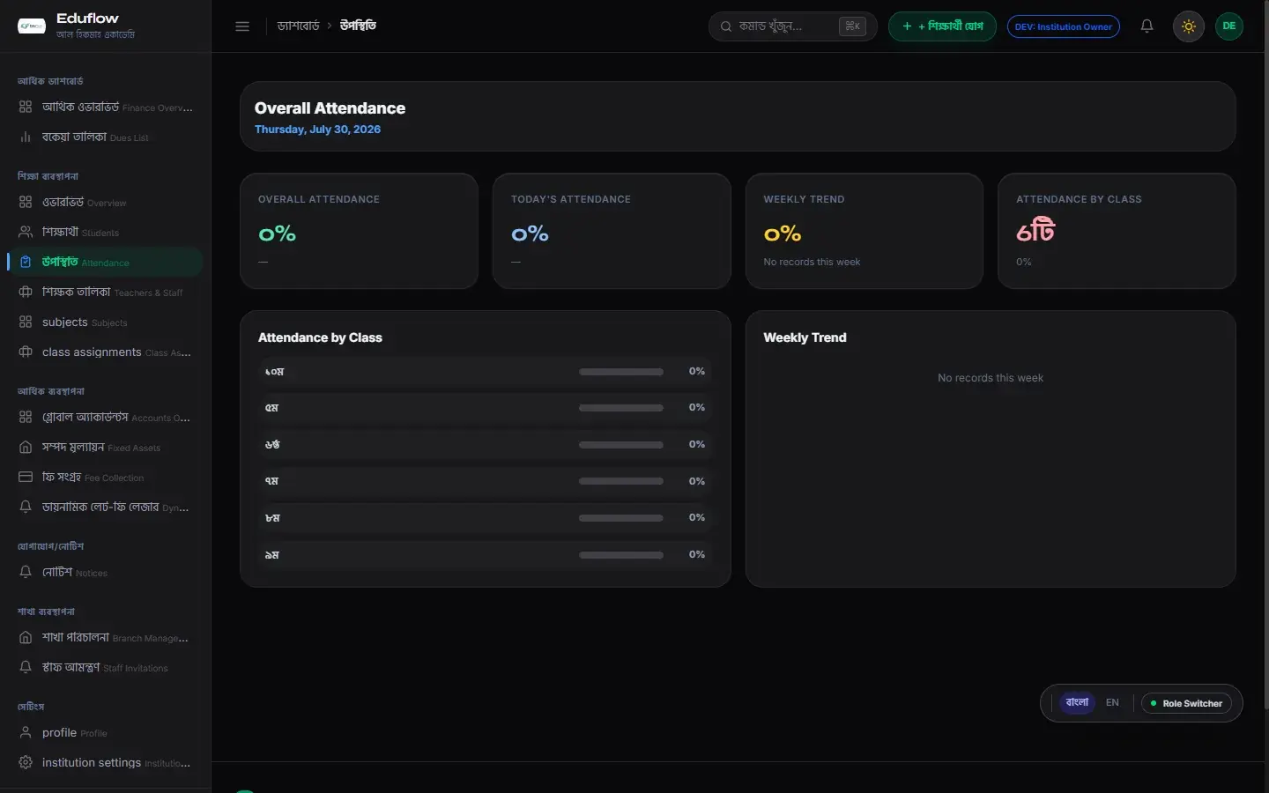Image resolution: width=1269 pixels, height=793 pixels.
Task: Toggle the light theme sun icon
Action: tap(1189, 26)
